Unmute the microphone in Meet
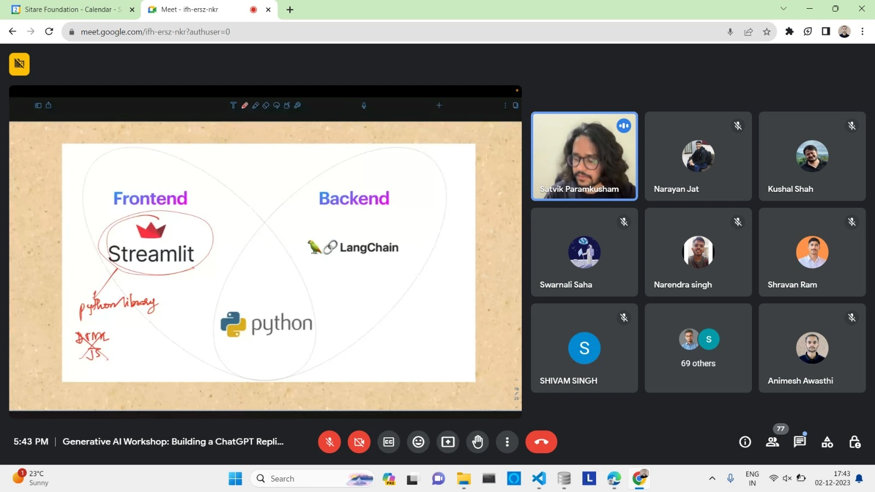The height and width of the screenshot is (492, 875). click(x=329, y=442)
